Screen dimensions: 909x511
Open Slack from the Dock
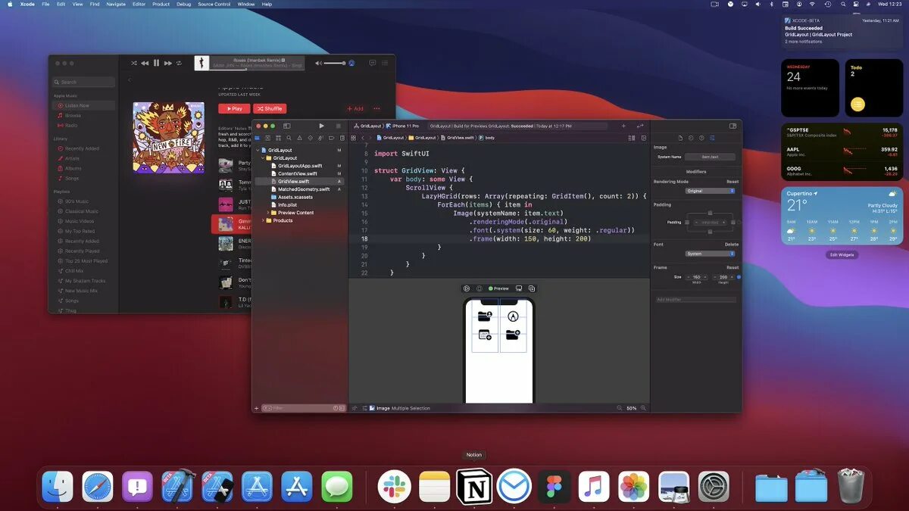pyautogui.click(x=395, y=486)
